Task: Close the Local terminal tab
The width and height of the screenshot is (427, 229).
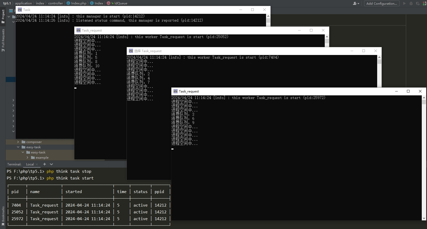Action: tap(37, 164)
